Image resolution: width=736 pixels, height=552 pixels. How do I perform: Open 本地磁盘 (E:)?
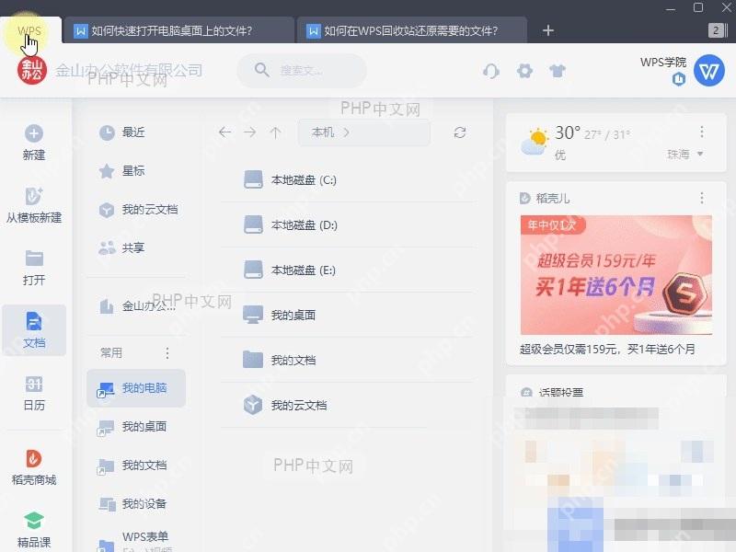pyautogui.click(x=349, y=270)
